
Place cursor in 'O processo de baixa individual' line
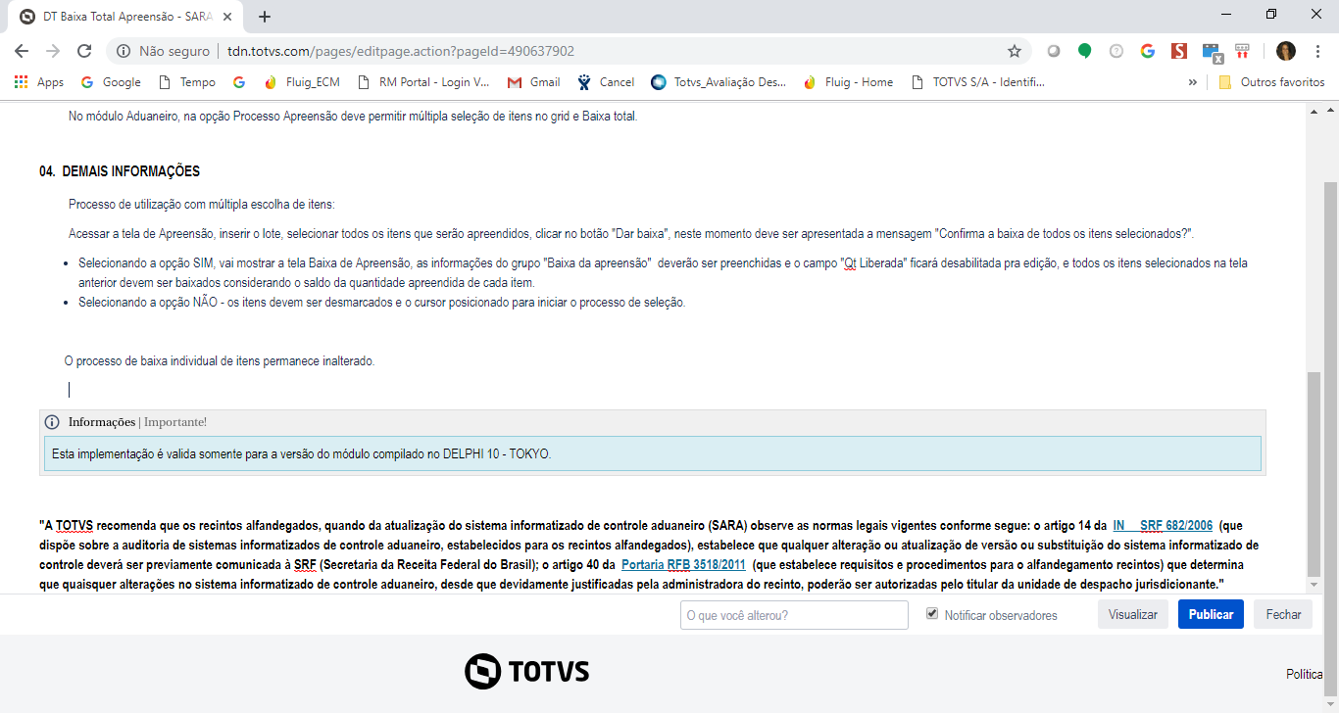pos(220,360)
